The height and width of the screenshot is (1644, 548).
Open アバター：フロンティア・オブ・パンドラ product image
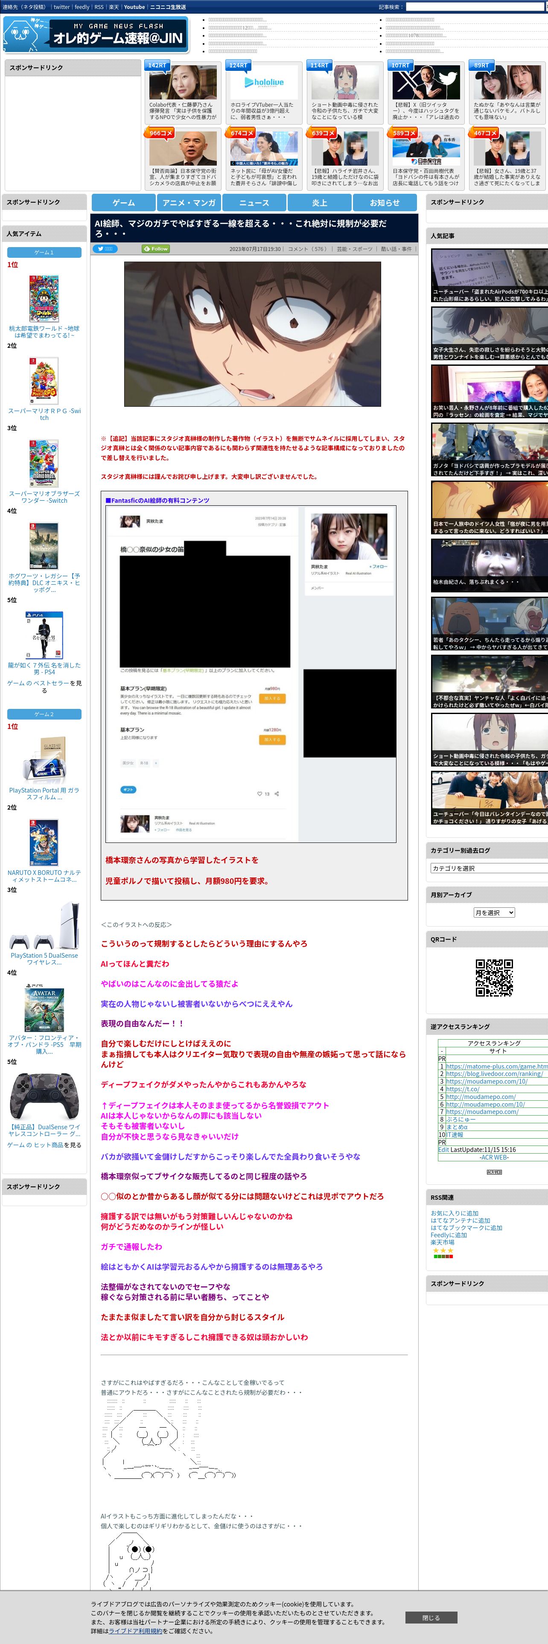click(x=44, y=1009)
